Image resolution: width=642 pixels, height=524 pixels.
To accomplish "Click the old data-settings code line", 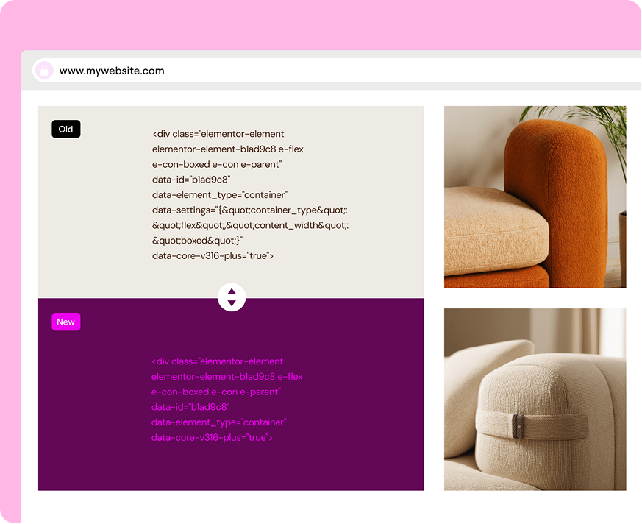I will click(x=250, y=210).
